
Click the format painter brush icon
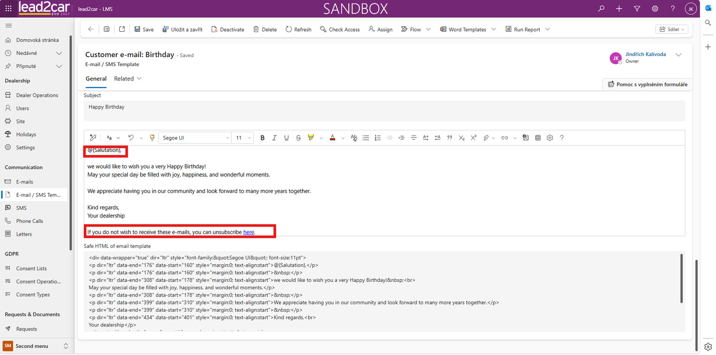[152, 138]
